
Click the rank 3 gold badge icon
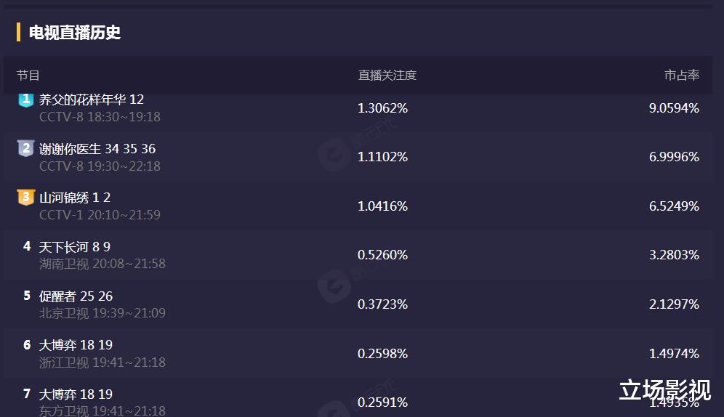26,198
